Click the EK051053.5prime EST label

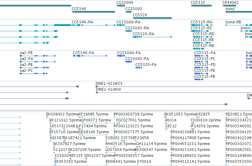pos(180,114)
